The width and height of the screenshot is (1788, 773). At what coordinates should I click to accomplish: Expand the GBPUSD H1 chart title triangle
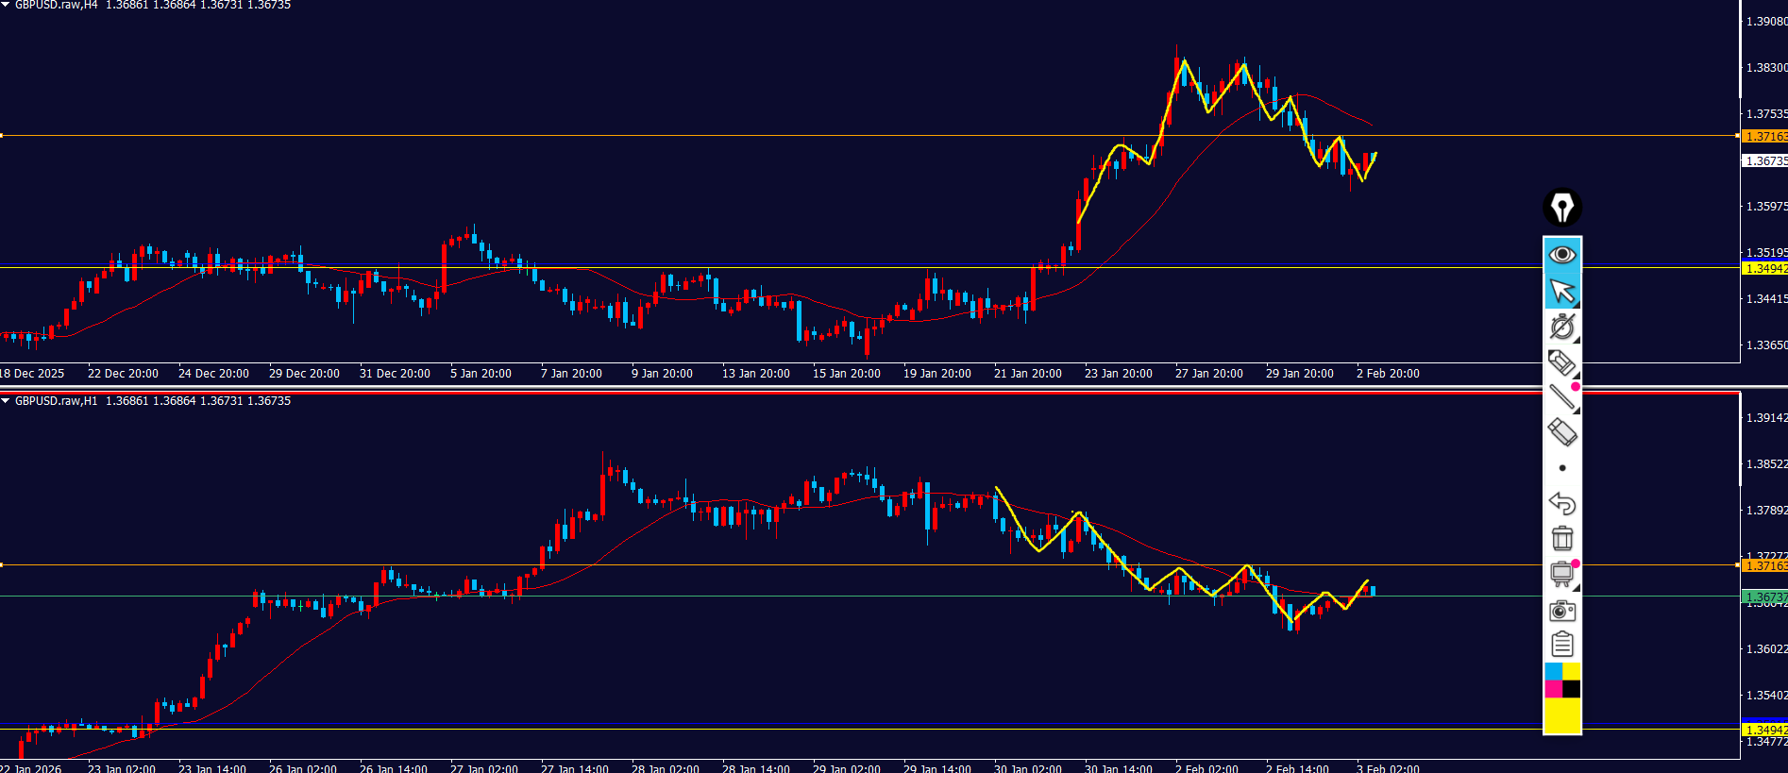[6, 401]
